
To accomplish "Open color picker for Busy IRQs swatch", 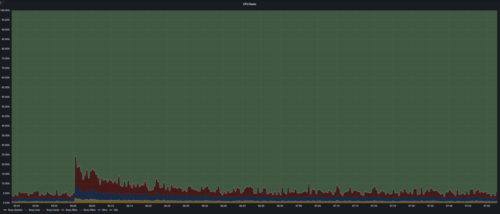I will click(x=63, y=210).
